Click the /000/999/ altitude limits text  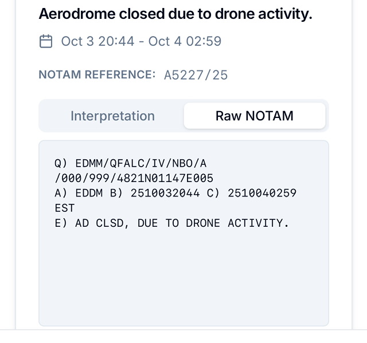pos(79,179)
